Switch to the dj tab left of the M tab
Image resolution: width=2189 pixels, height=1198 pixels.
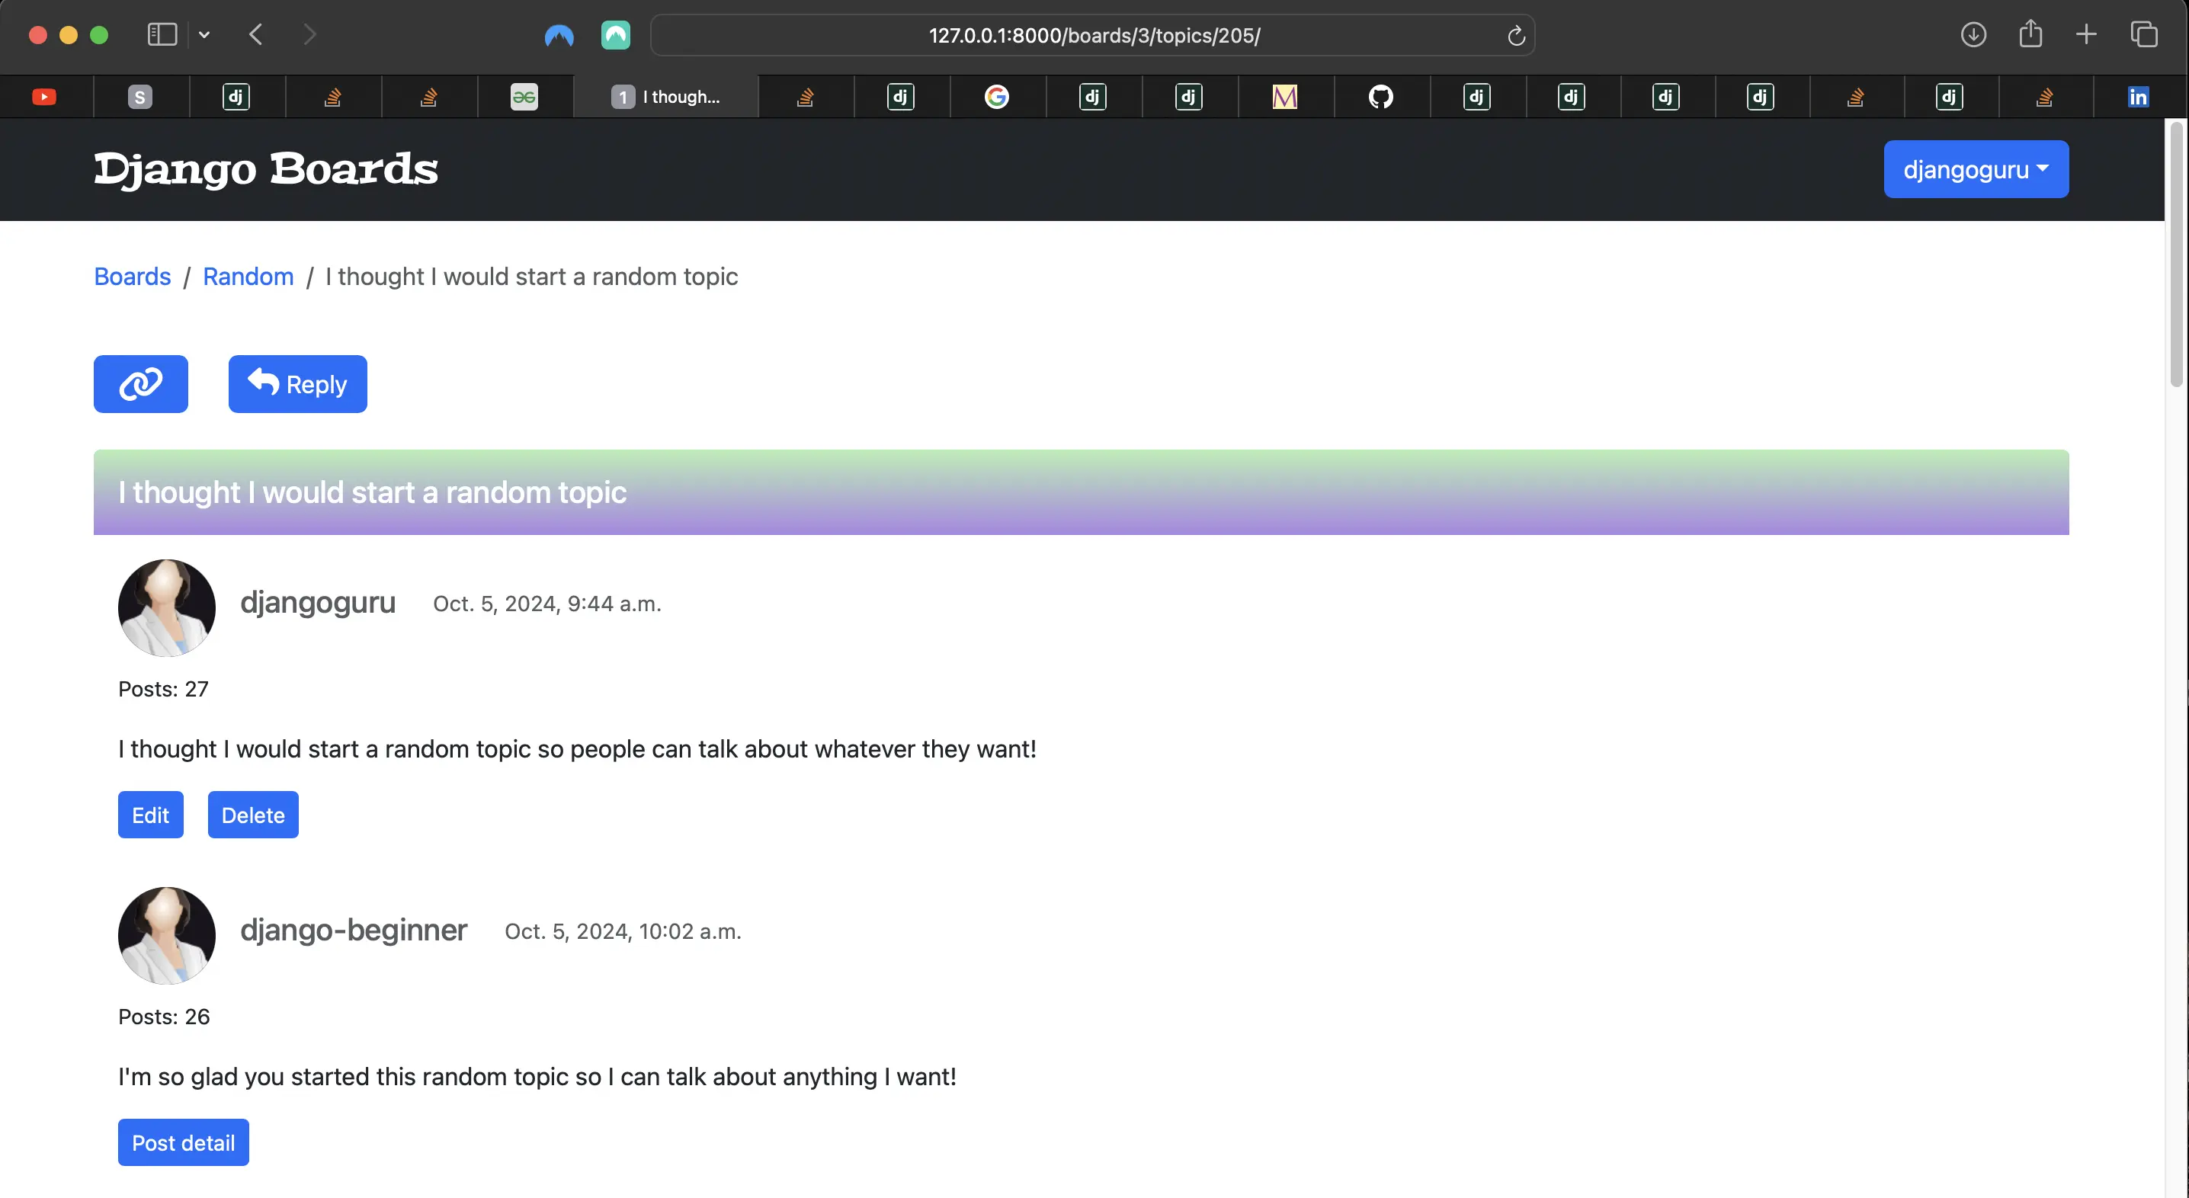(1189, 97)
